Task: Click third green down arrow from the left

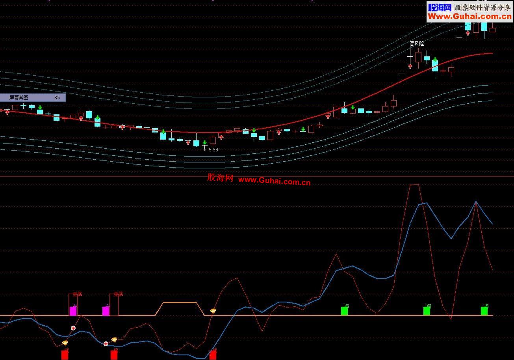Action: tap(163, 131)
